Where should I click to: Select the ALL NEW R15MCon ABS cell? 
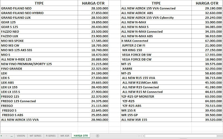(x=156, y=83)
